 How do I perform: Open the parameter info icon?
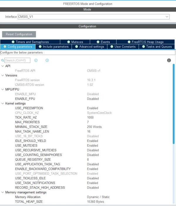pos(169,60)
